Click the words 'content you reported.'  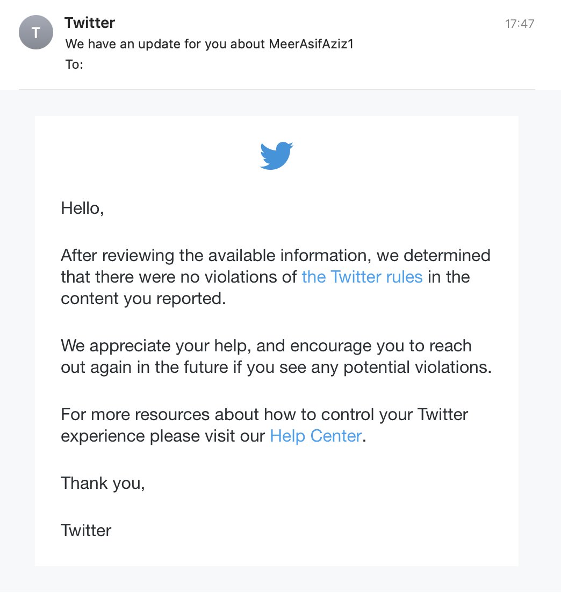(x=143, y=298)
